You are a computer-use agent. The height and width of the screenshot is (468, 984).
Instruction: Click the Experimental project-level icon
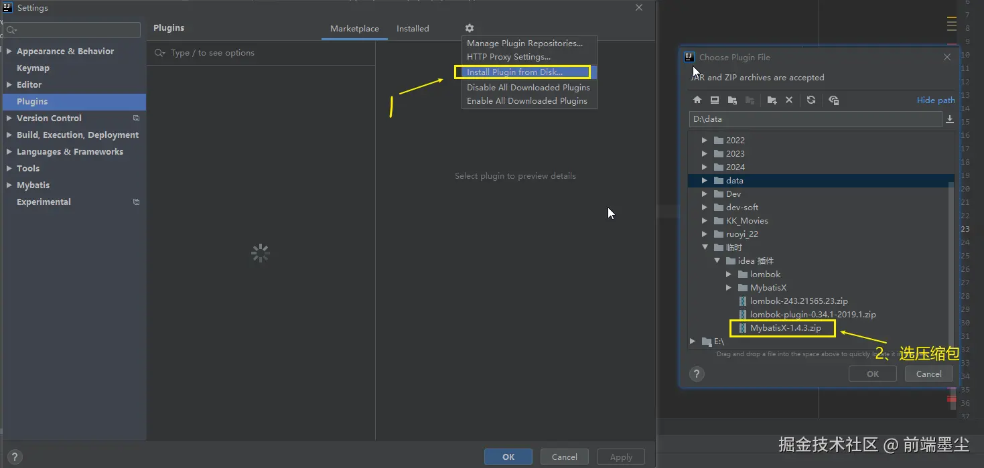pyautogui.click(x=136, y=202)
